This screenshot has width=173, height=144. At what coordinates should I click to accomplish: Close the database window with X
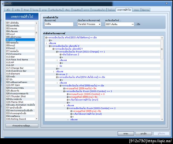(167, 3)
